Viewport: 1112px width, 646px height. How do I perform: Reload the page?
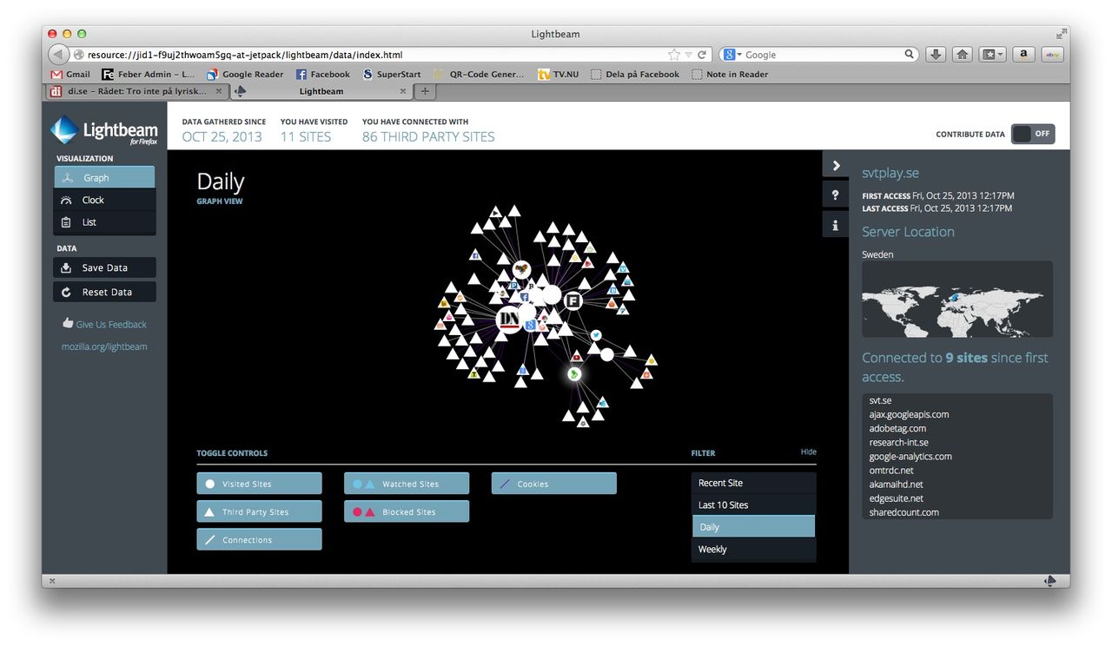coord(702,54)
